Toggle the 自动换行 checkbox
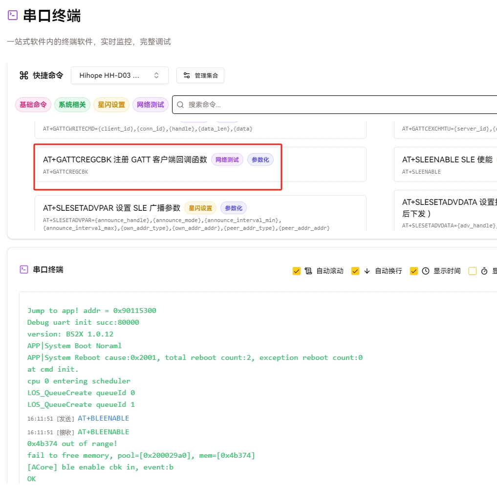 (x=355, y=271)
